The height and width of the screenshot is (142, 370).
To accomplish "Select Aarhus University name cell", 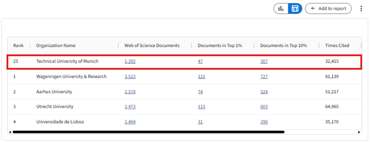I will (x=54, y=92).
